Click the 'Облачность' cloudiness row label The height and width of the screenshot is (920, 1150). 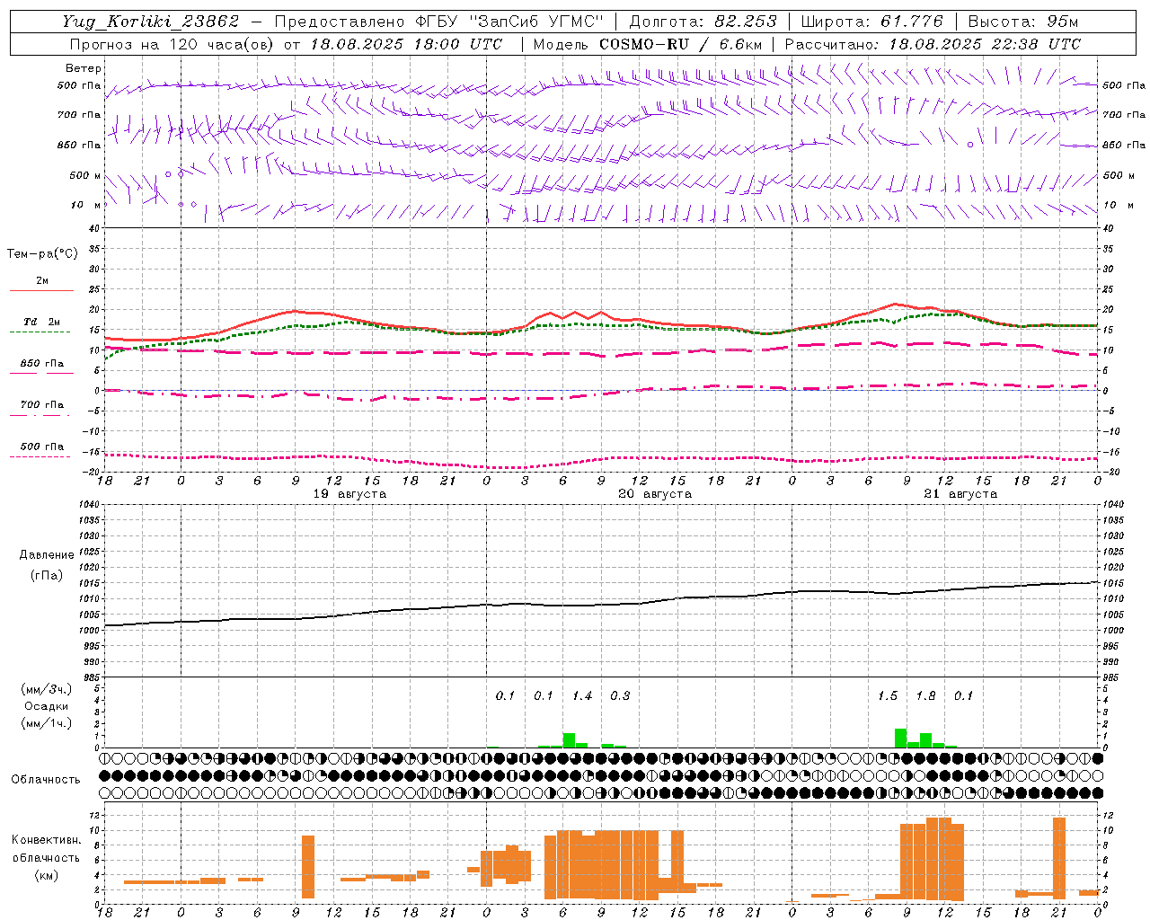pos(46,779)
